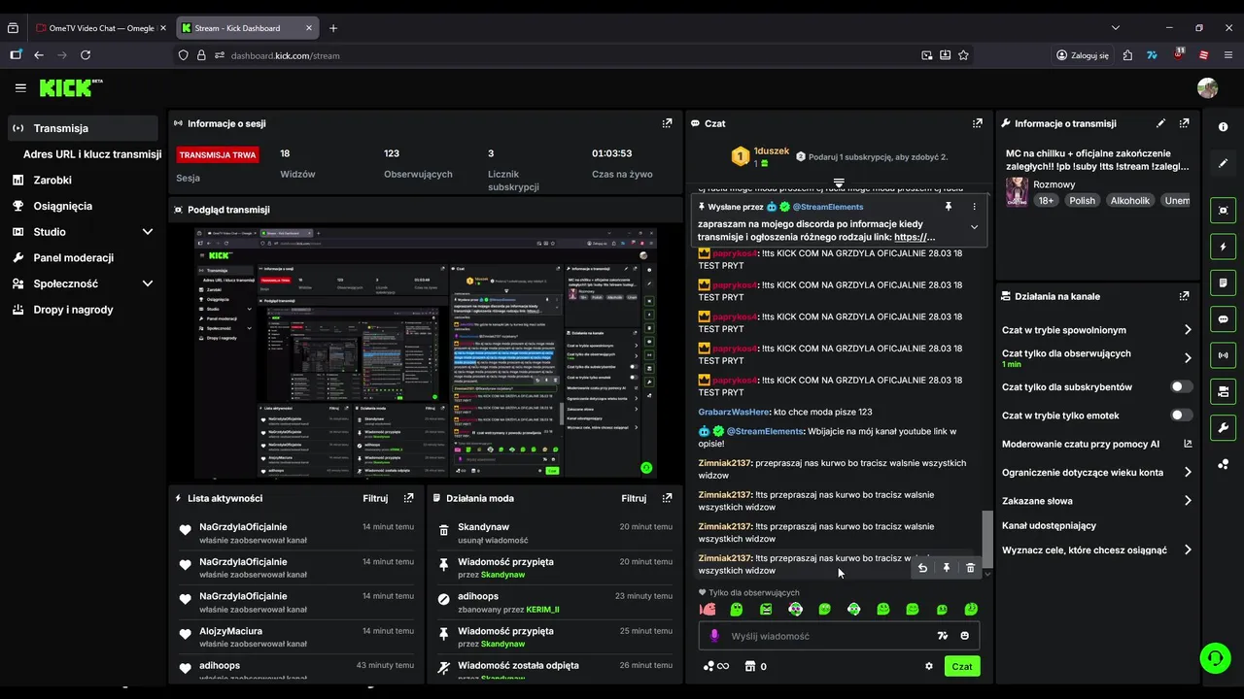This screenshot has width=1244, height=699.
Task: Toggle stream preview widget icon in right sidebar
Action: [x=1223, y=211]
